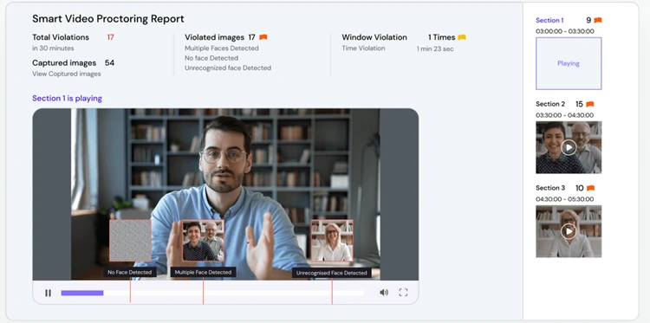
Task: Click the Captured images count 54
Action: 109,63
